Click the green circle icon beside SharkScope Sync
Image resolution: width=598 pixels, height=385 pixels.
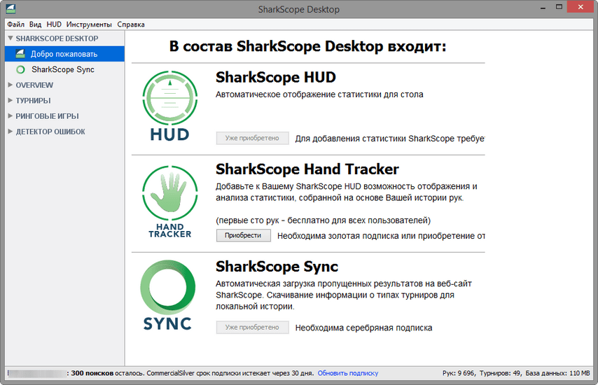tap(20, 69)
